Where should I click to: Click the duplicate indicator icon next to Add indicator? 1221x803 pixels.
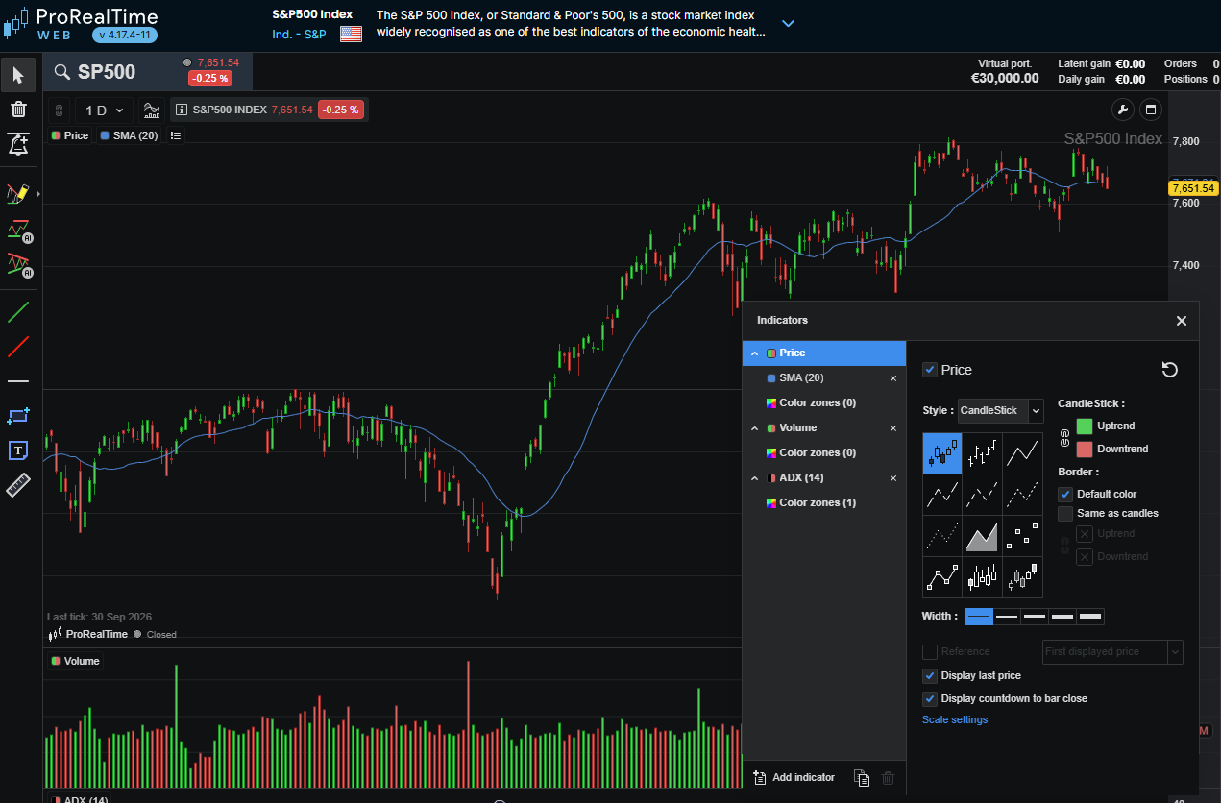[862, 778]
